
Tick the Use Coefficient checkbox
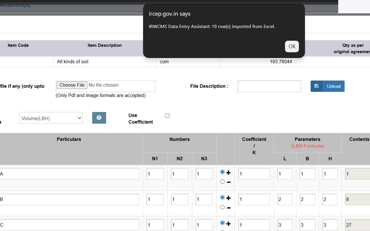click(x=167, y=116)
